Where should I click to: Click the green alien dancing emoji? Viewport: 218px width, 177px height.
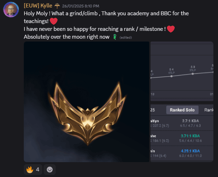115,37
